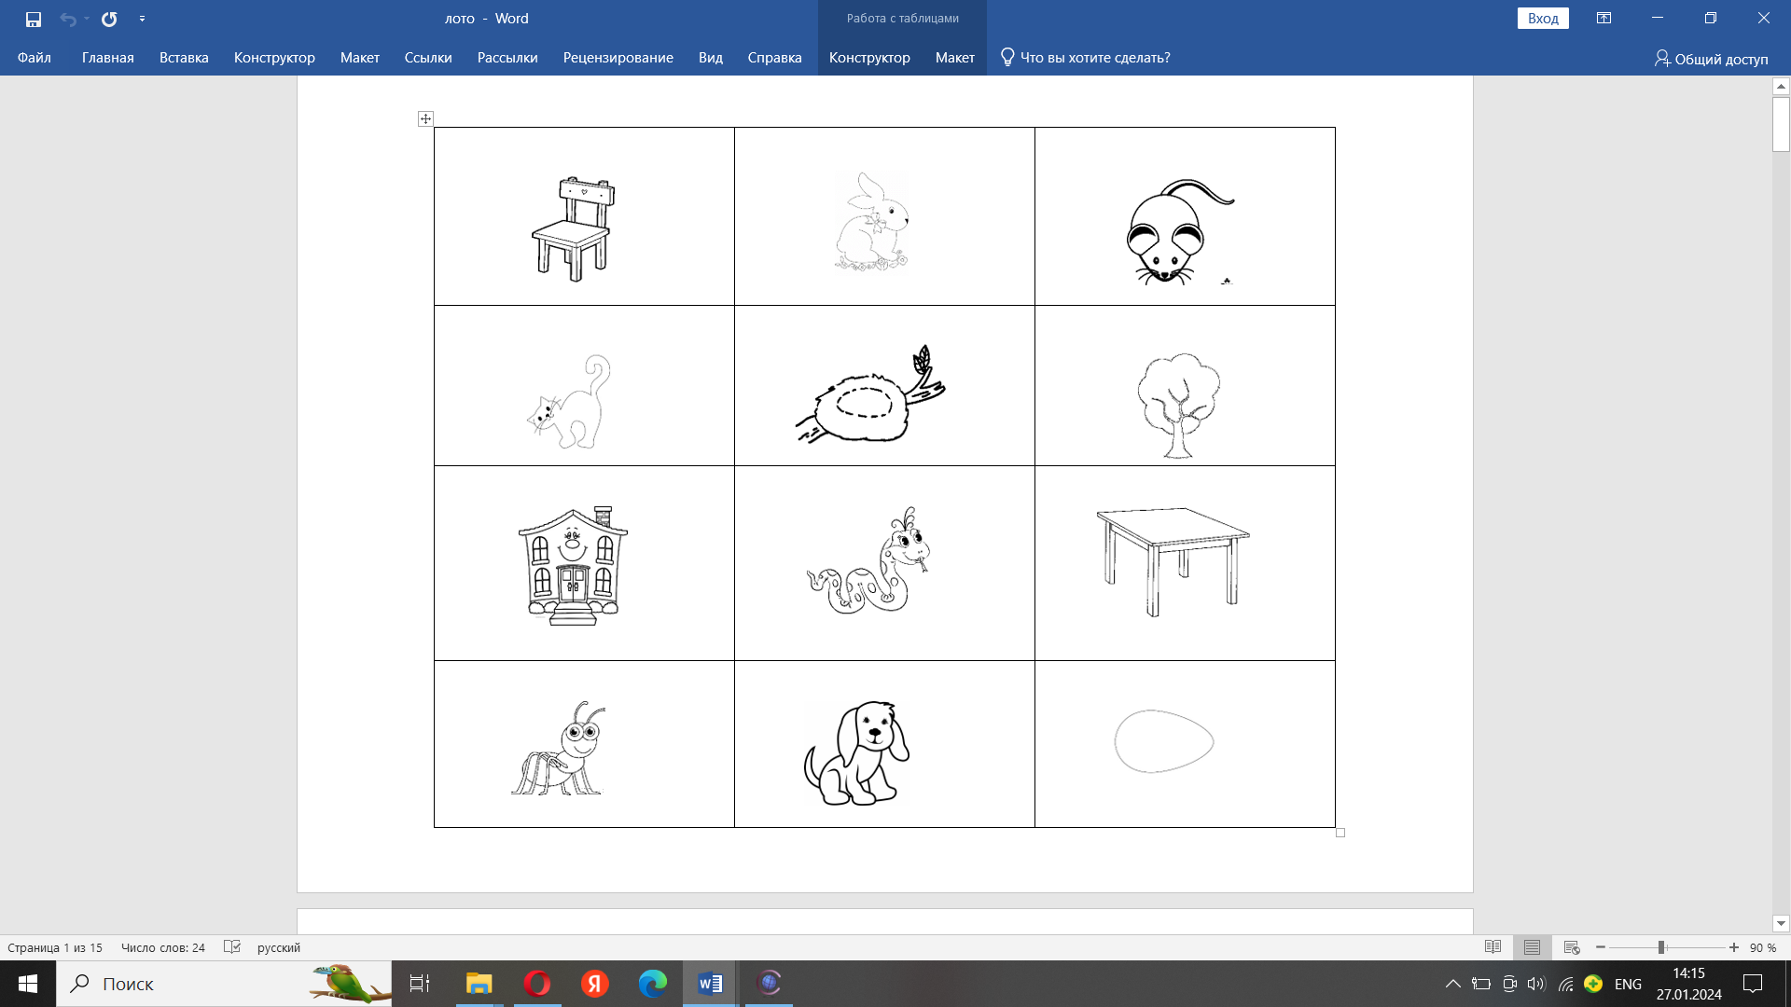Image resolution: width=1791 pixels, height=1007 pixels.
Task: Select the ant picture
Action: [x=559, y=749]
